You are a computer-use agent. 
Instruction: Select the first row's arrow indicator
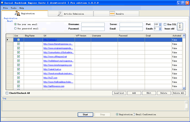click(8, 40)
